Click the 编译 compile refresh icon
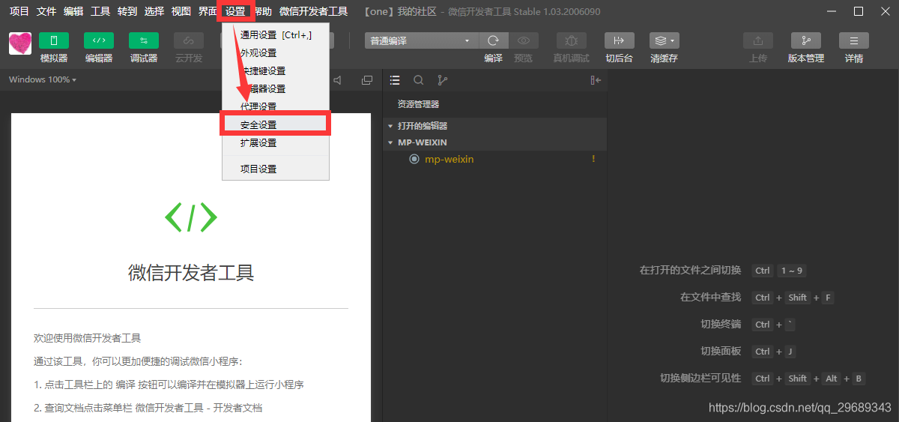This screenshot has width=899, height=422. pyautogui.click(x=493, y=40)
